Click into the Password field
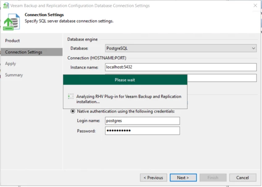262x187 pixels. (x=142, y=131)
